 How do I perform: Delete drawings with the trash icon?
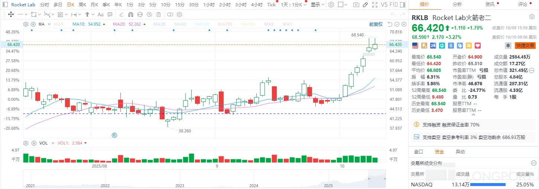point(159,15)
